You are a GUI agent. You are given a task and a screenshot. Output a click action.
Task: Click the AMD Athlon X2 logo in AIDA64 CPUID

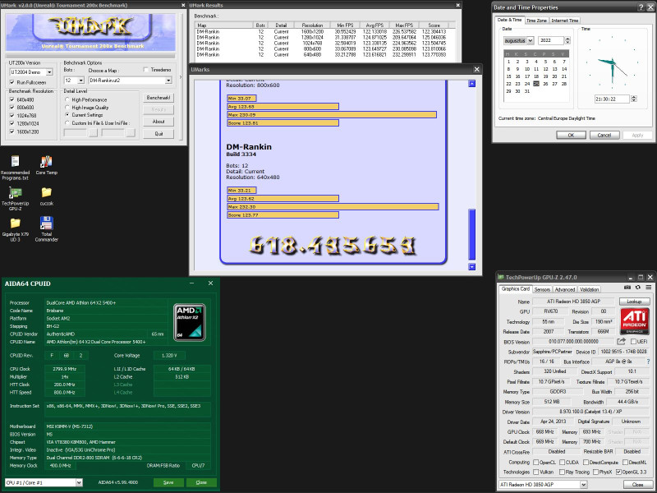190,322
